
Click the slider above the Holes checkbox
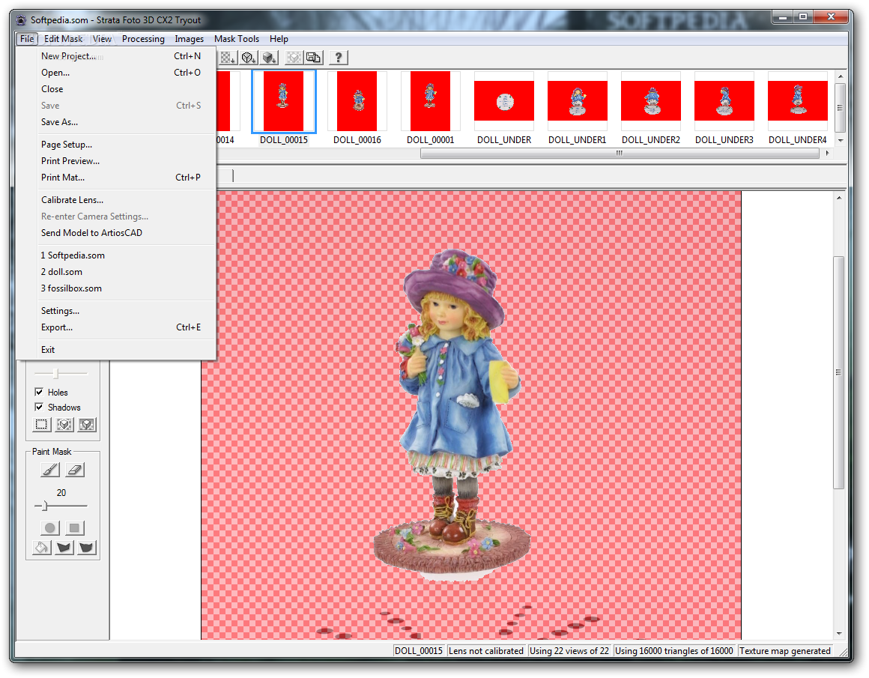pyautogui.click(x=61, y=374)
